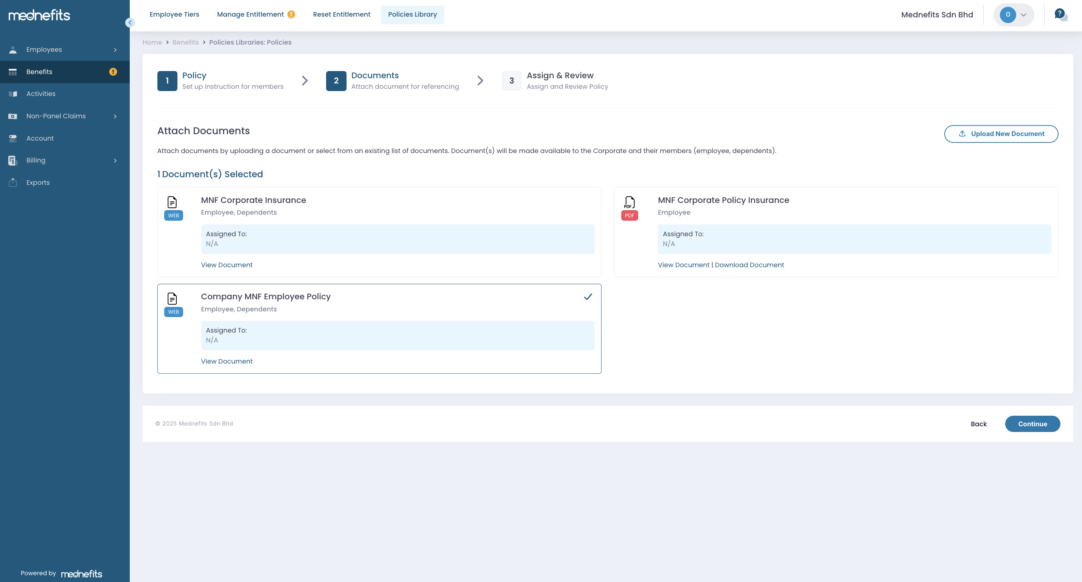The image size is (1082, 582).
Task: Click the Back button
Action: point(979,424)
